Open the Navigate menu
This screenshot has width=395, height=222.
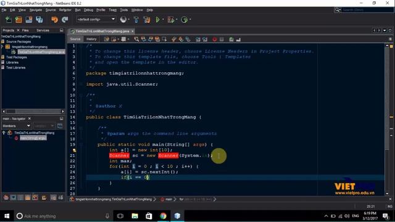pyautogui.click(x=36, y=10)
